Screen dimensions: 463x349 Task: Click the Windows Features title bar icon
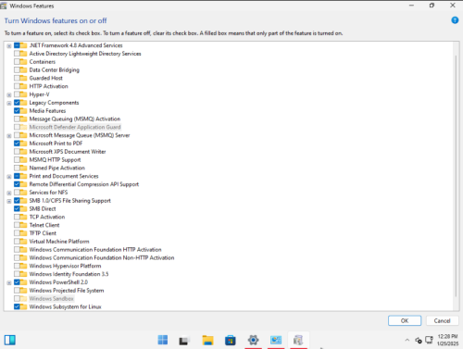(4, 6)
